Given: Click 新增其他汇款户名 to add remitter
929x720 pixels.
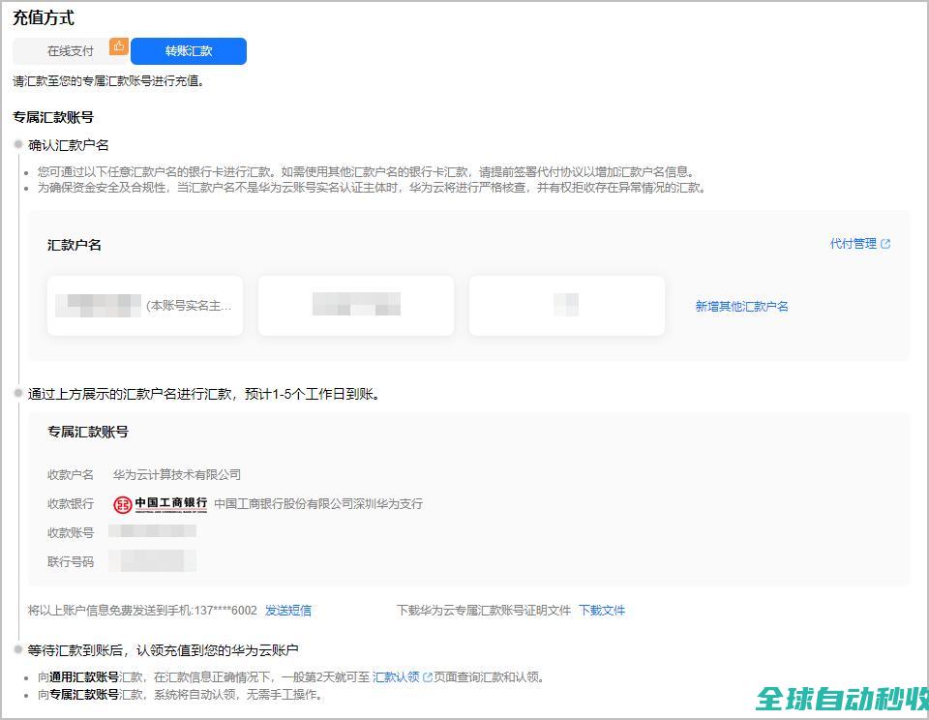Looking at the screenshot, I should pyautogui.click(x=742, y=306).
